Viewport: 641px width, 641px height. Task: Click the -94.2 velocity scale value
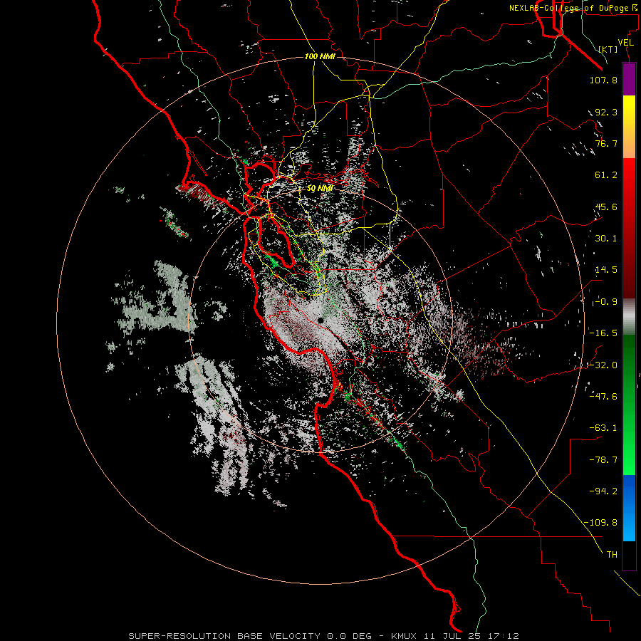click(603, 491)
